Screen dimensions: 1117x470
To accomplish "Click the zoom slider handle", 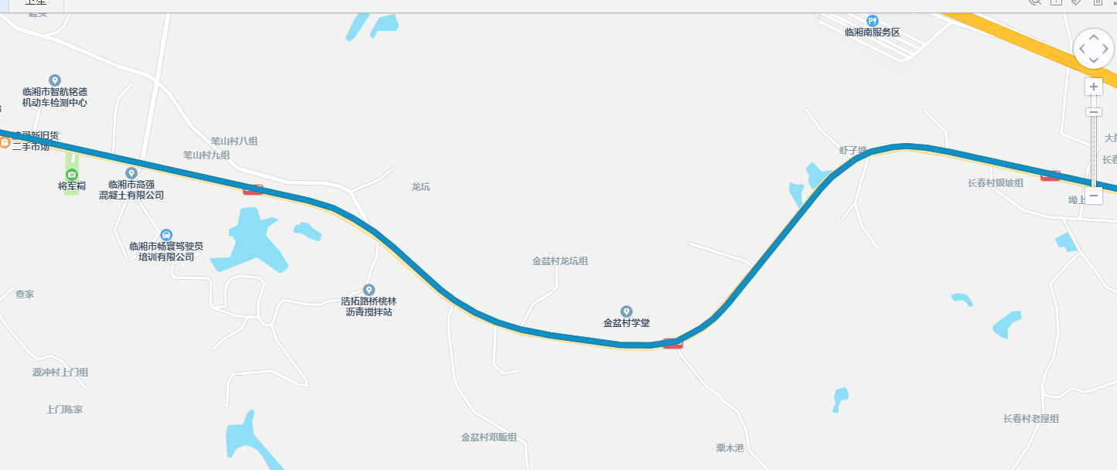I will 1094,112.
